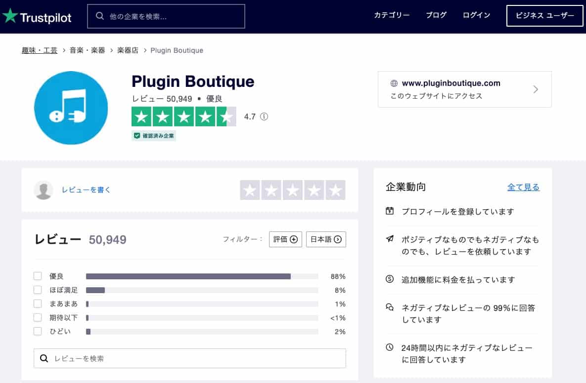Select the third star in review rating
Screen dimensions: 586x383
293,190
